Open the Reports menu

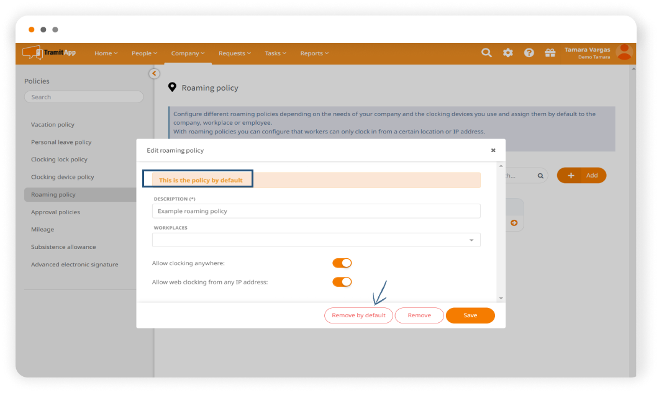(x=314, y=53)
